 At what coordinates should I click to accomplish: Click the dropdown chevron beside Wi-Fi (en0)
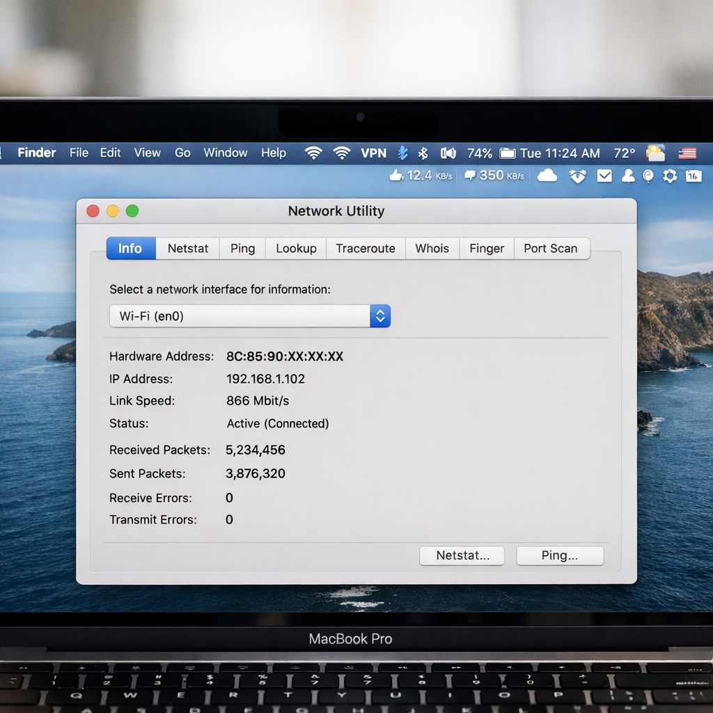point(380,315)
